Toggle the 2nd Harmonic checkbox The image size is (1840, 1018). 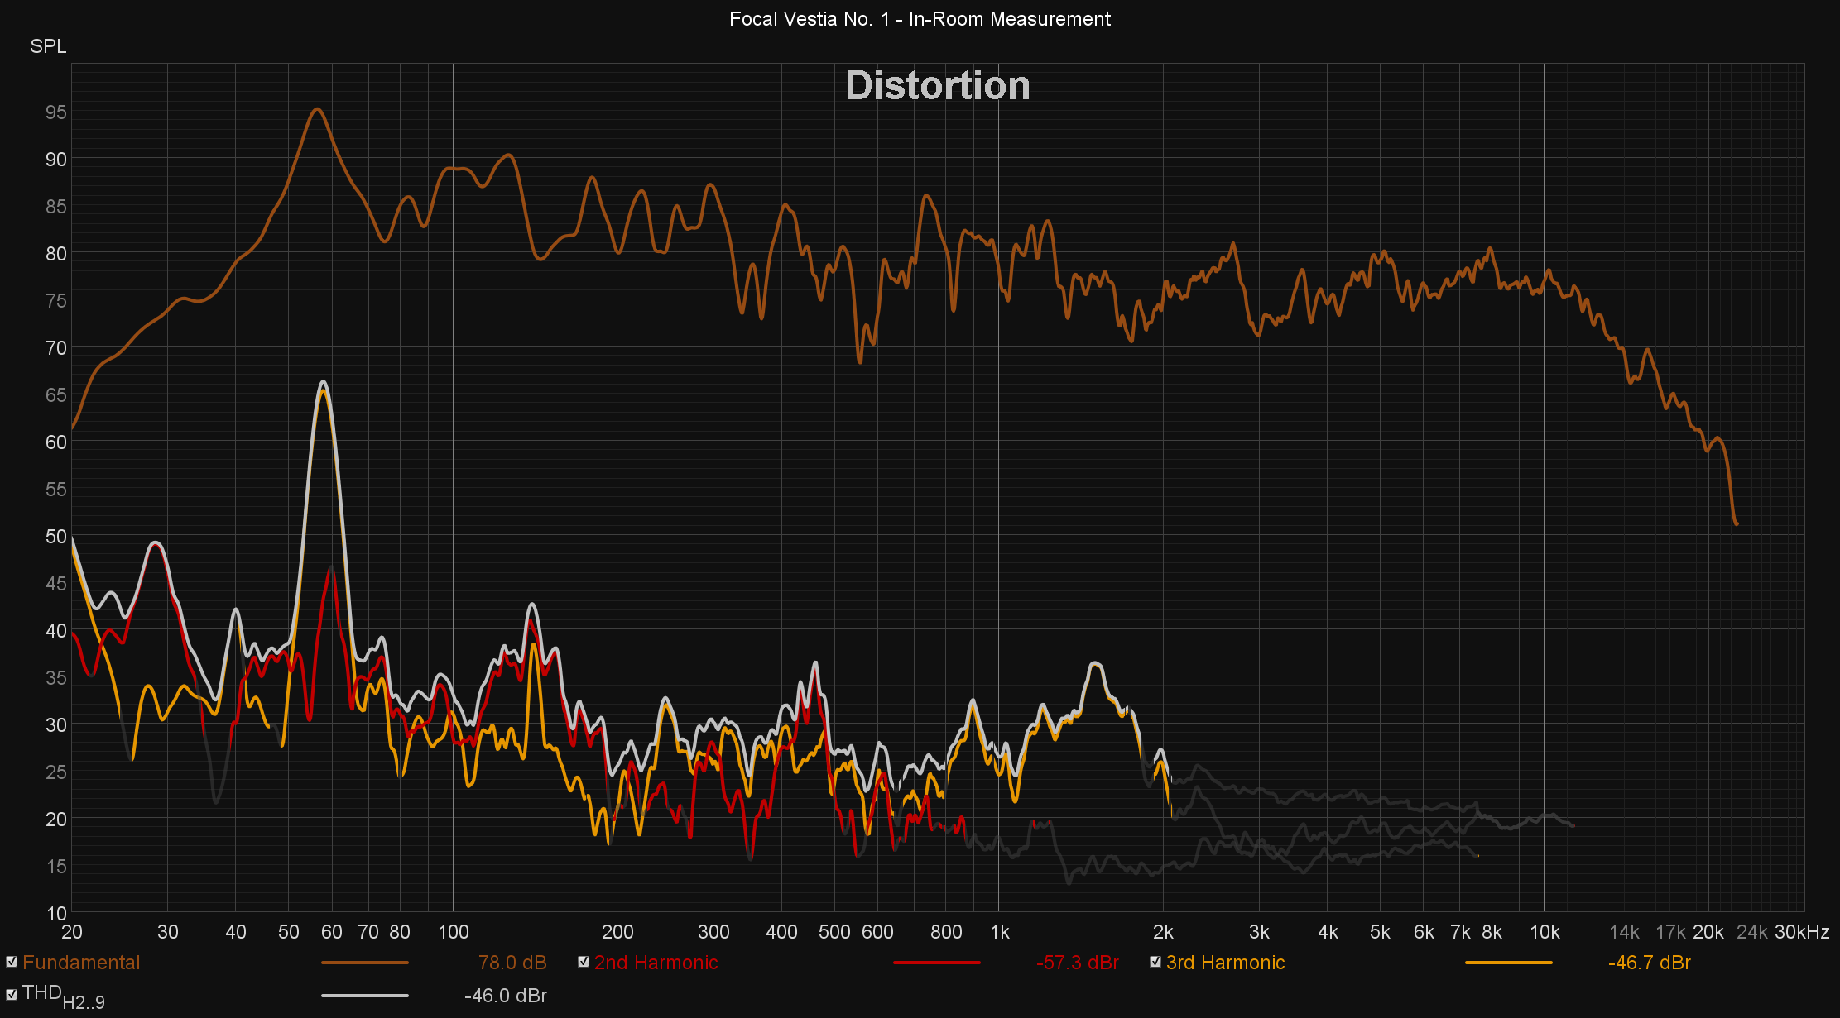coord(584,962)
